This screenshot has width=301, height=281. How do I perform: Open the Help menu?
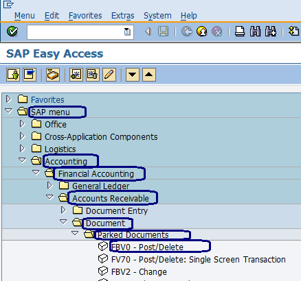189,16
